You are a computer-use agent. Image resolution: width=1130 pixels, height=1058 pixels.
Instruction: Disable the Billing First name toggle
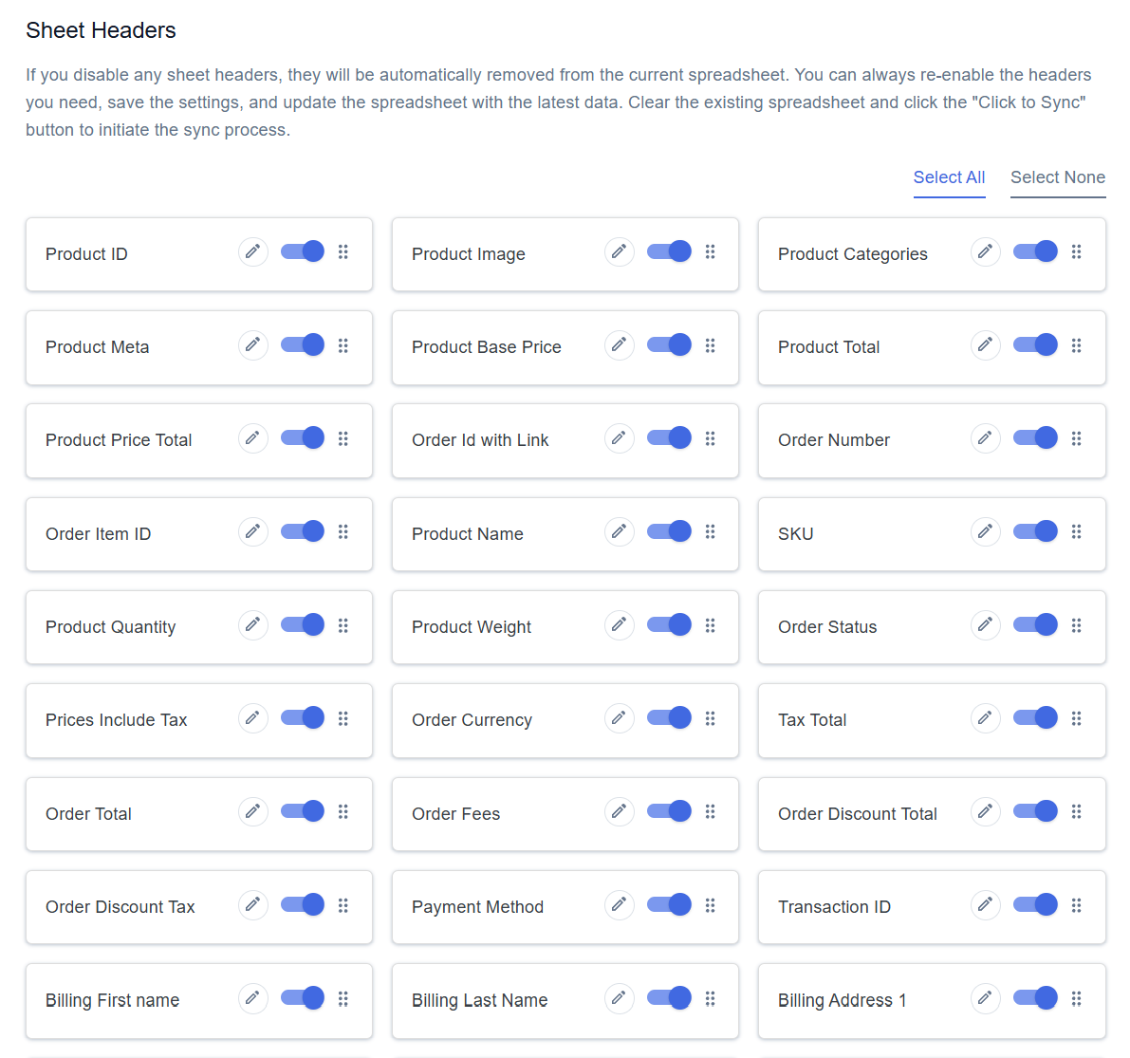(x=302, y=998)
